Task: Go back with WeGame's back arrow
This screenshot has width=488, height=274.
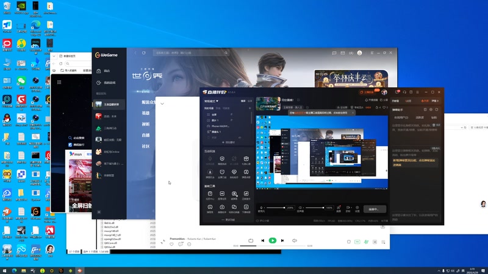Action: (x=135, y=53)
